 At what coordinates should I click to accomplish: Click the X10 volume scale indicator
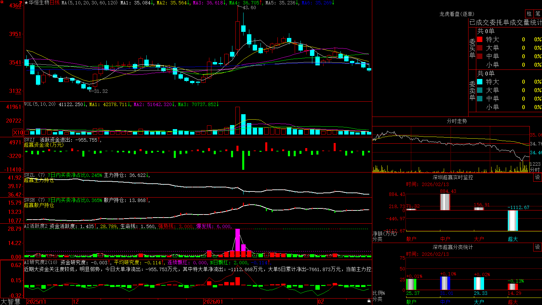coord(18,133)
